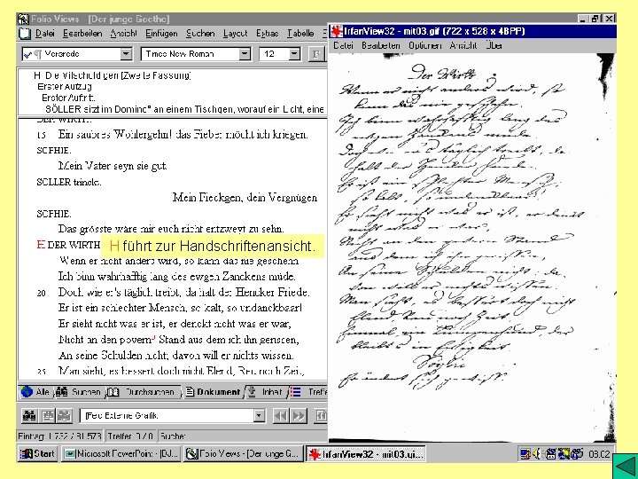Click the Eintrag record counter in status bar

point(59,436)
